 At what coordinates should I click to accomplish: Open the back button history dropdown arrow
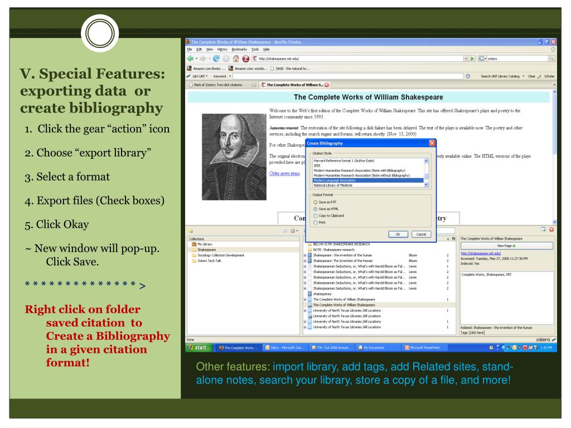[x=197, y=59]
